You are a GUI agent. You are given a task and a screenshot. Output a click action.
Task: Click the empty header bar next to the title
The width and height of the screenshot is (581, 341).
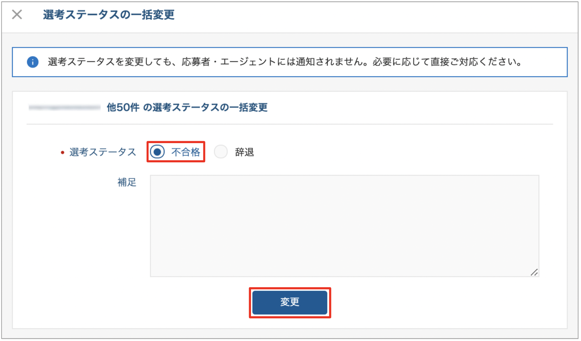(375, 16)
